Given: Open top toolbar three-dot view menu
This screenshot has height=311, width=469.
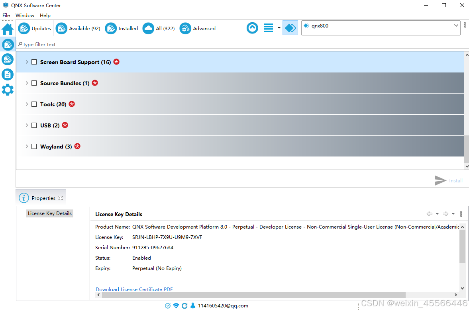Looking at the screenshot, I should pos(465,25).
